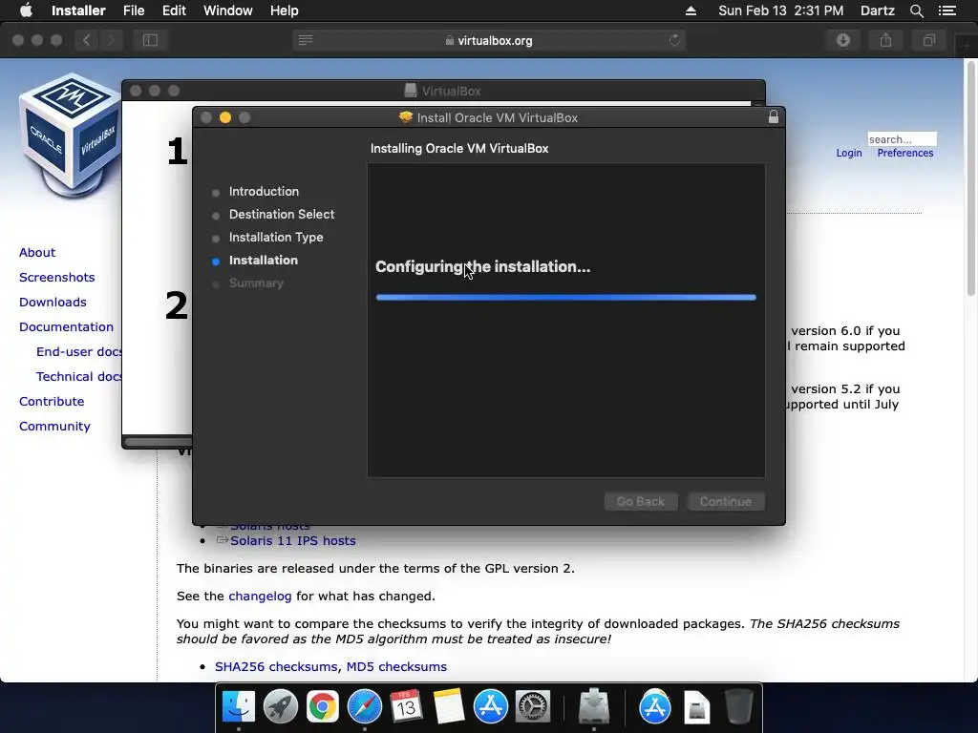Reload the page in Safari
This screenshot has width=978, height=733.
[674, 40]
